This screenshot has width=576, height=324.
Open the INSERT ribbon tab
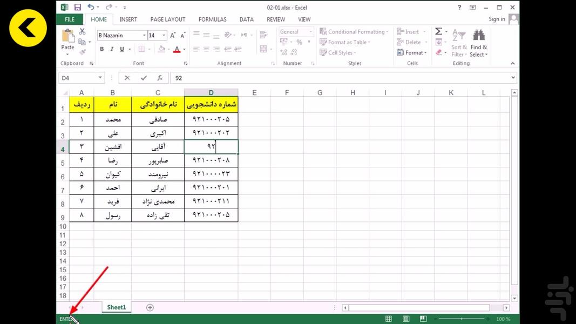(128, 19)
